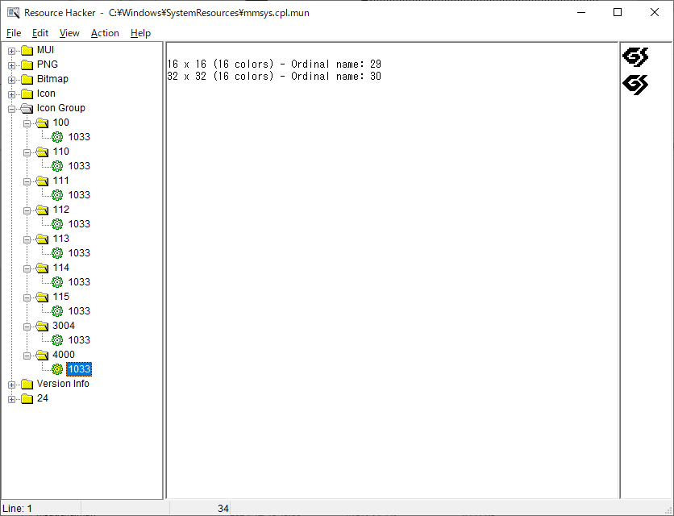This screenshot has height=516, width=674.
Task: Open the Edit menu
Action: [x=40, y=33]
